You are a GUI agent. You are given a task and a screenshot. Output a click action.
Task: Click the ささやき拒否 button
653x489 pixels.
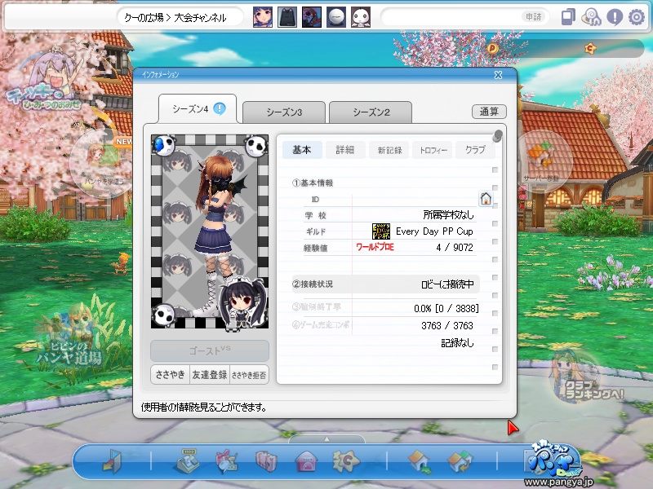pos(249,375)
